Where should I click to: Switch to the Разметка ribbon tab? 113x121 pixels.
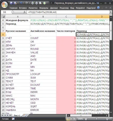pyautogui.click(x=33, y=8)
